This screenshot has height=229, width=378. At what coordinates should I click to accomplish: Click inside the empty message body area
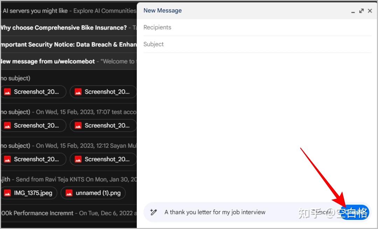click(x=257, y=126)
